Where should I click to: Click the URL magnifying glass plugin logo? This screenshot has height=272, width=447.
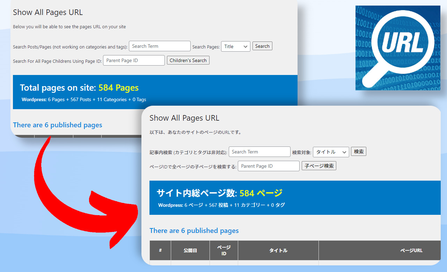click(x=398, y=48)
